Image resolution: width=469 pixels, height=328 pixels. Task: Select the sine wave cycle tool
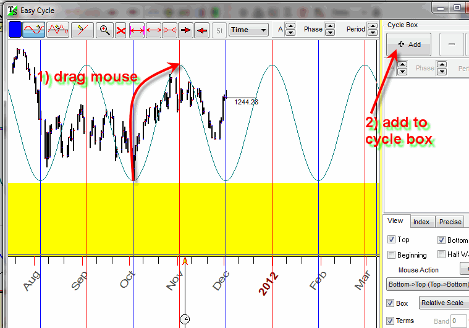pos(35,30)
